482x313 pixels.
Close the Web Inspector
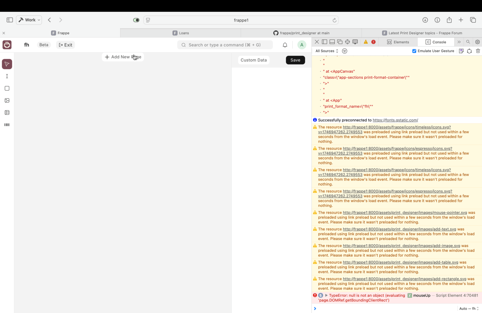(x=317, y=42)
